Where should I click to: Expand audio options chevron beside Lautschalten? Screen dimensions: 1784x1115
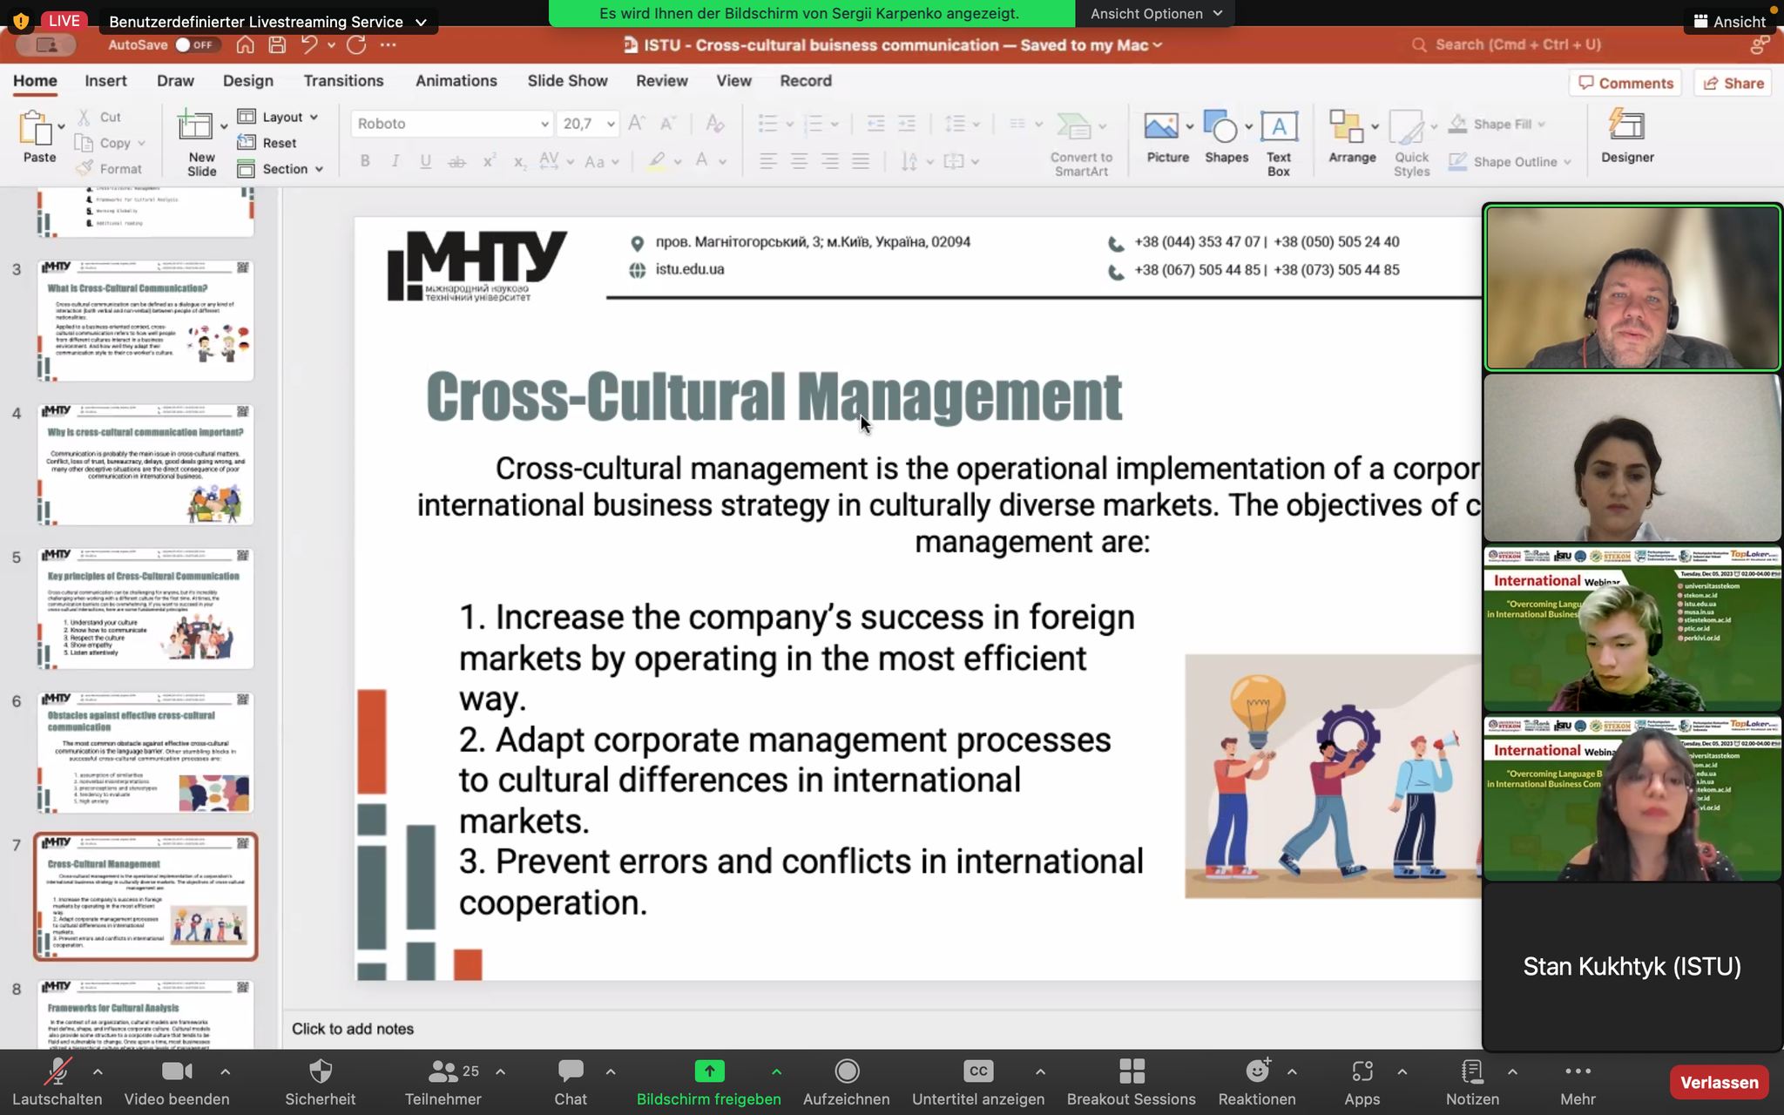tap(98, 1071)
